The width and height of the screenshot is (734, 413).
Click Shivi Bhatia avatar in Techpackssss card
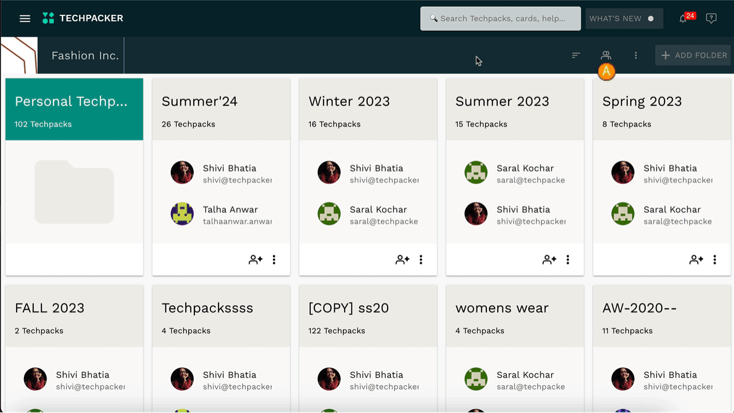[182, 379]
